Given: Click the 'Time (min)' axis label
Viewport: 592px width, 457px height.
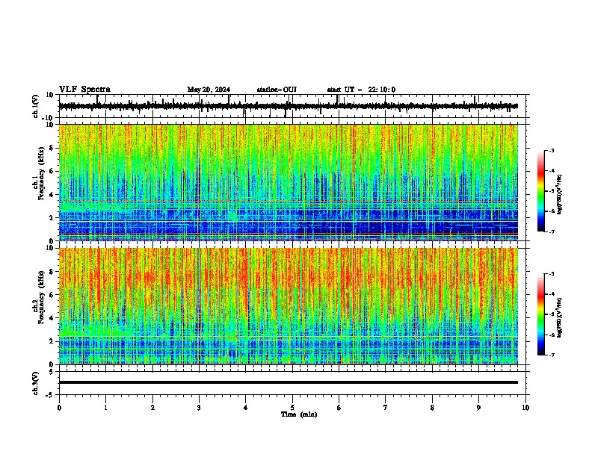Looking at the screenshot, I should point(299,414).
